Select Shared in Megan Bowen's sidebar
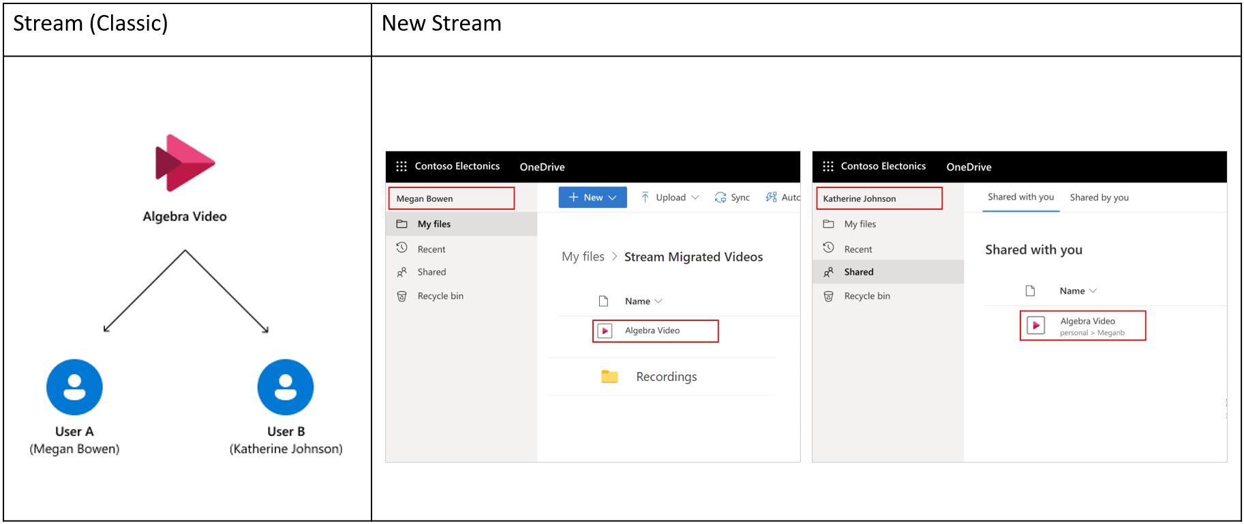This screenshot has width=1244, height=524. coord(461,272)
